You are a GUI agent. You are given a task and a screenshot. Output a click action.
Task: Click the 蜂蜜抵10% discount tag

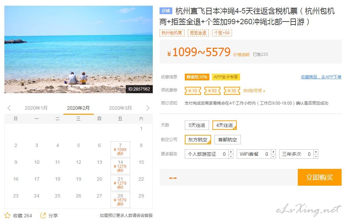(x=197, y=77)
